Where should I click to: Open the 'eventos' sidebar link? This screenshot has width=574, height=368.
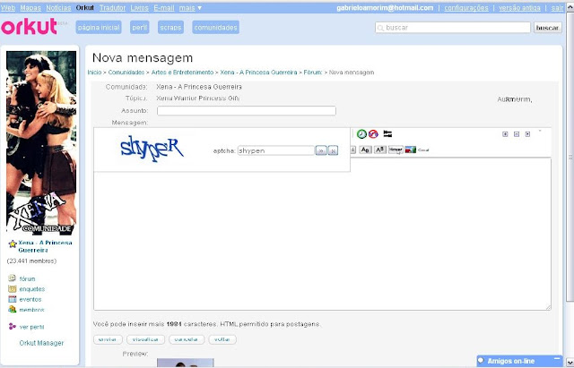(x=30, y=299)
